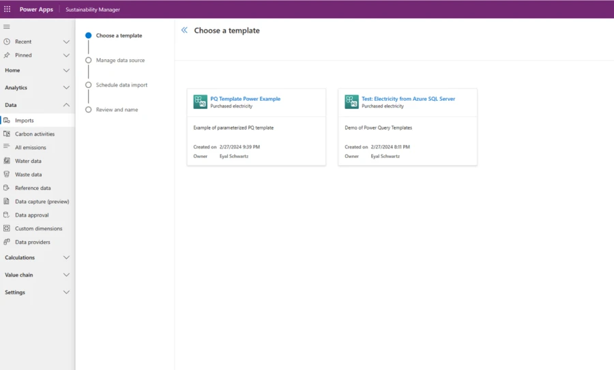Click the Waste data sidebar icon
Image resolution: width=614 pixels, height=370 pixels.
click(7, 174)
